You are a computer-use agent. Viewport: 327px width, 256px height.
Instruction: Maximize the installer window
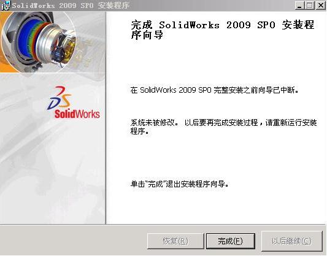(x=310, y=5)
